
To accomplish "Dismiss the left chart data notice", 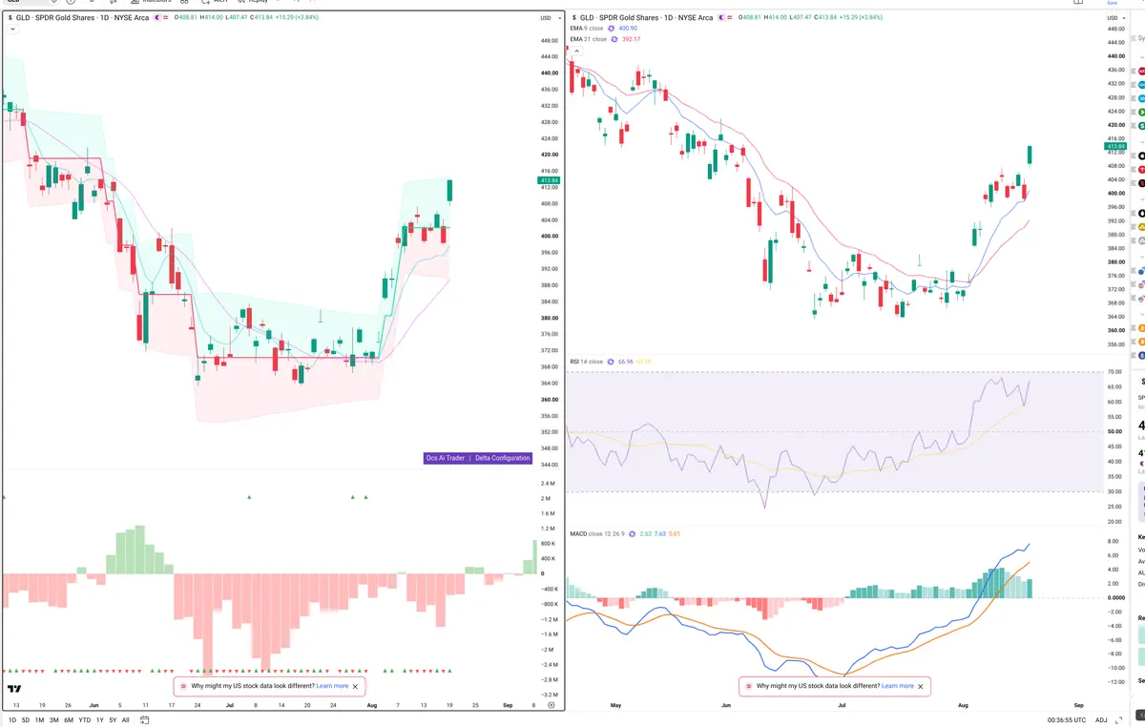I will click(x=356, y=686).
